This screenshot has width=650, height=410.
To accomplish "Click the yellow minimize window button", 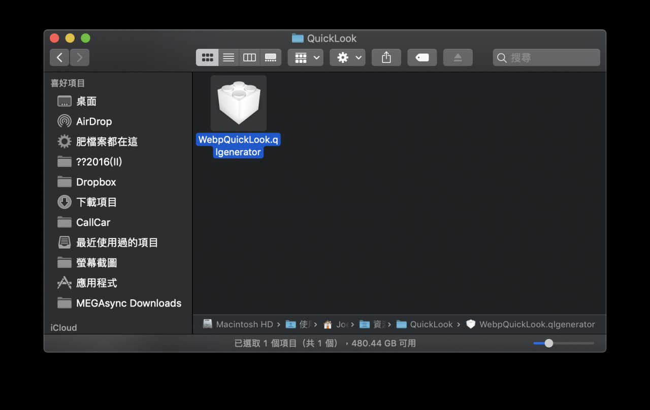I will [70, 38].
